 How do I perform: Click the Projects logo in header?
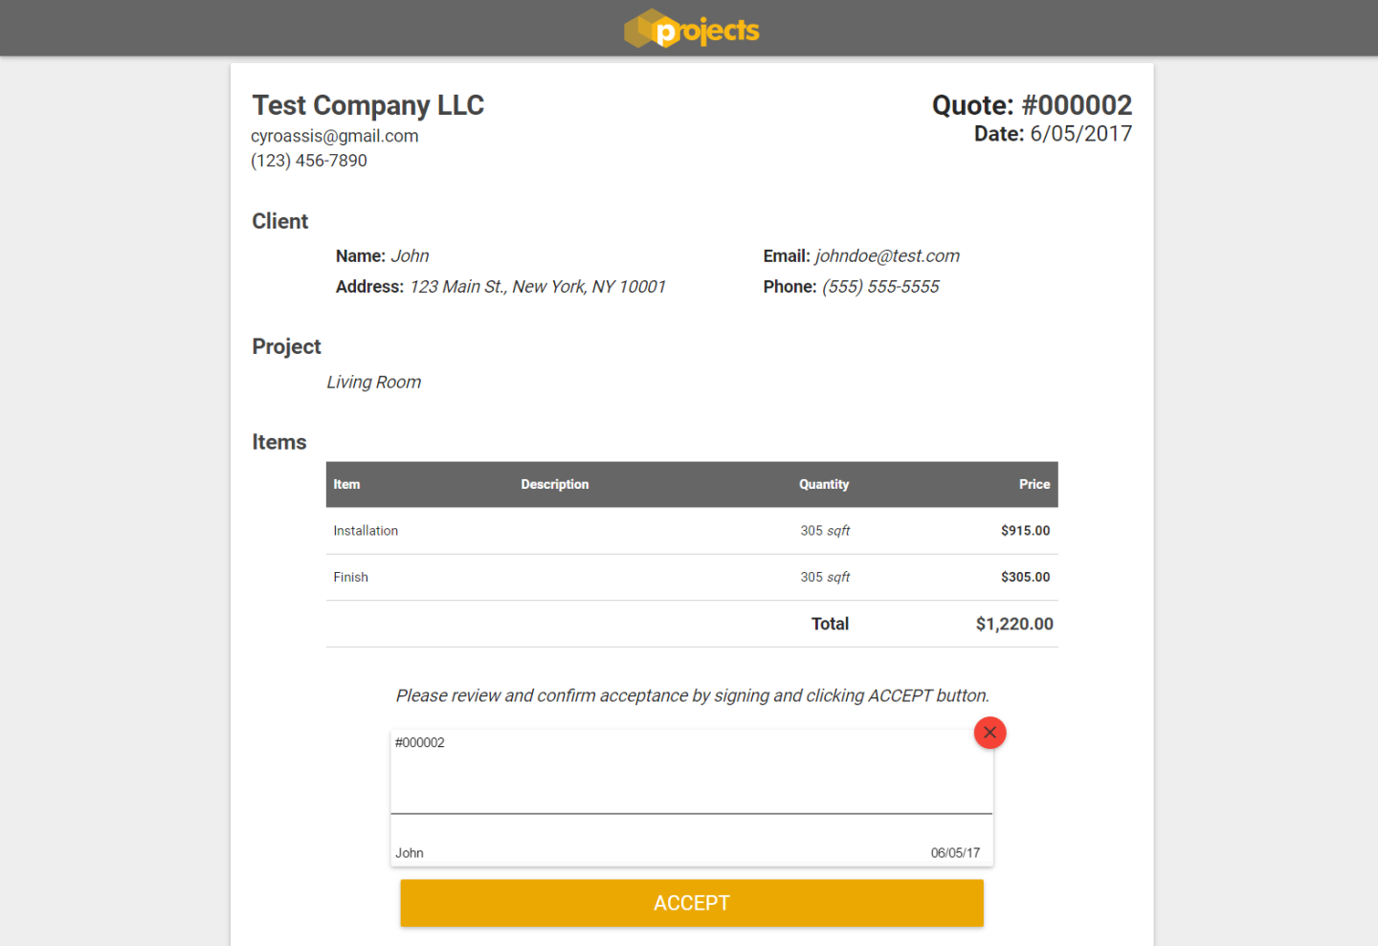[691, 29]
